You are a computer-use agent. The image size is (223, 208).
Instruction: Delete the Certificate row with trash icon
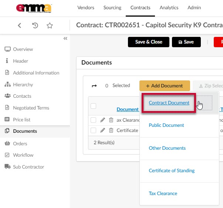111,130
